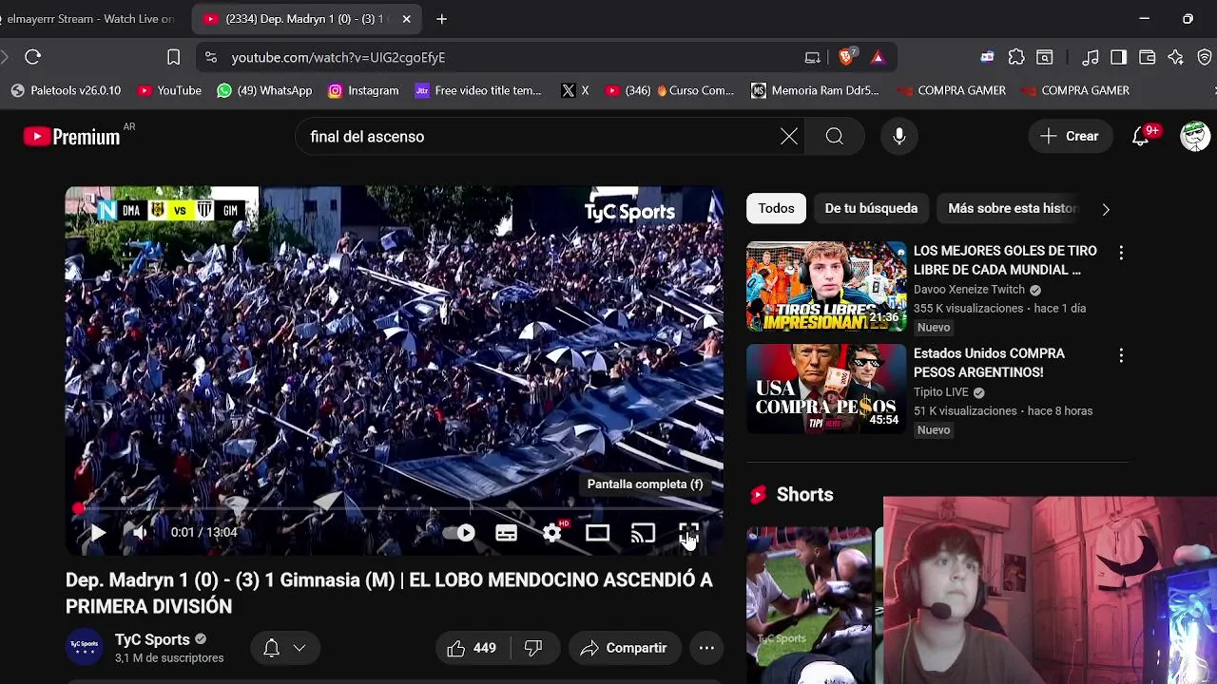Select the Todos filter chip
This screenshot has height=684, width=1217.
(776, 208)
